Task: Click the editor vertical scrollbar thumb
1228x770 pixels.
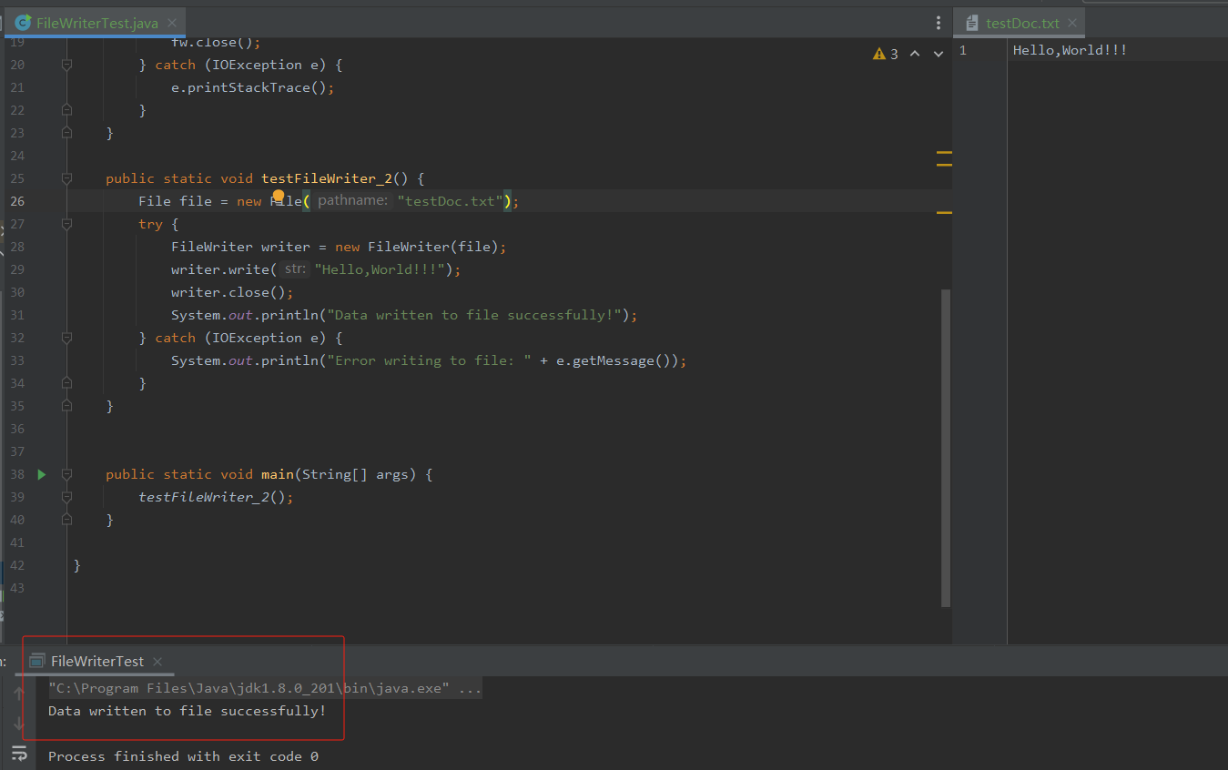Action: click(946, 448)
